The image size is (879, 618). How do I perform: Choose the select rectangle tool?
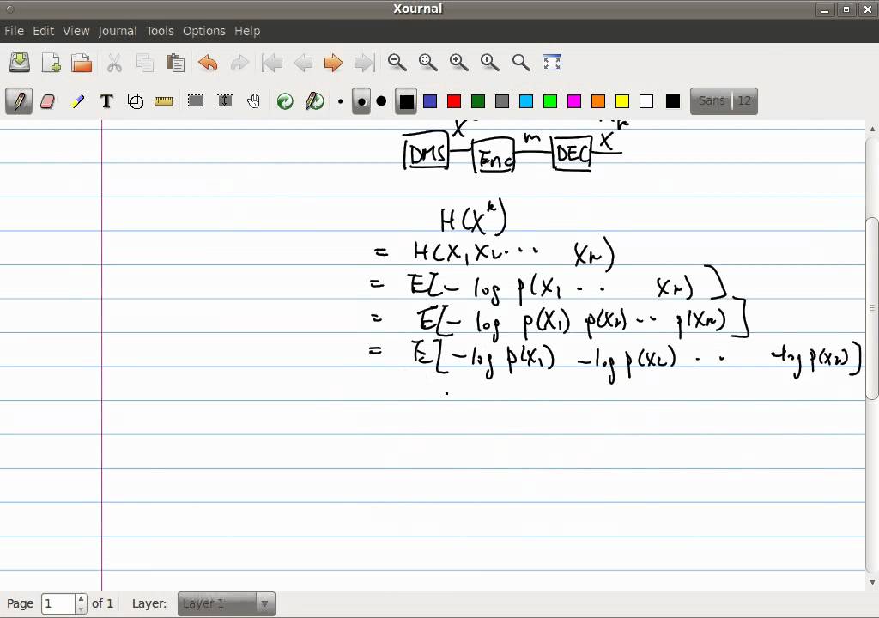point(196,101)
